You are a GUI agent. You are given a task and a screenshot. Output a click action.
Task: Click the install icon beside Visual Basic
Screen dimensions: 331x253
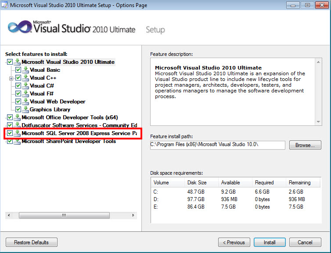[25, 70]
